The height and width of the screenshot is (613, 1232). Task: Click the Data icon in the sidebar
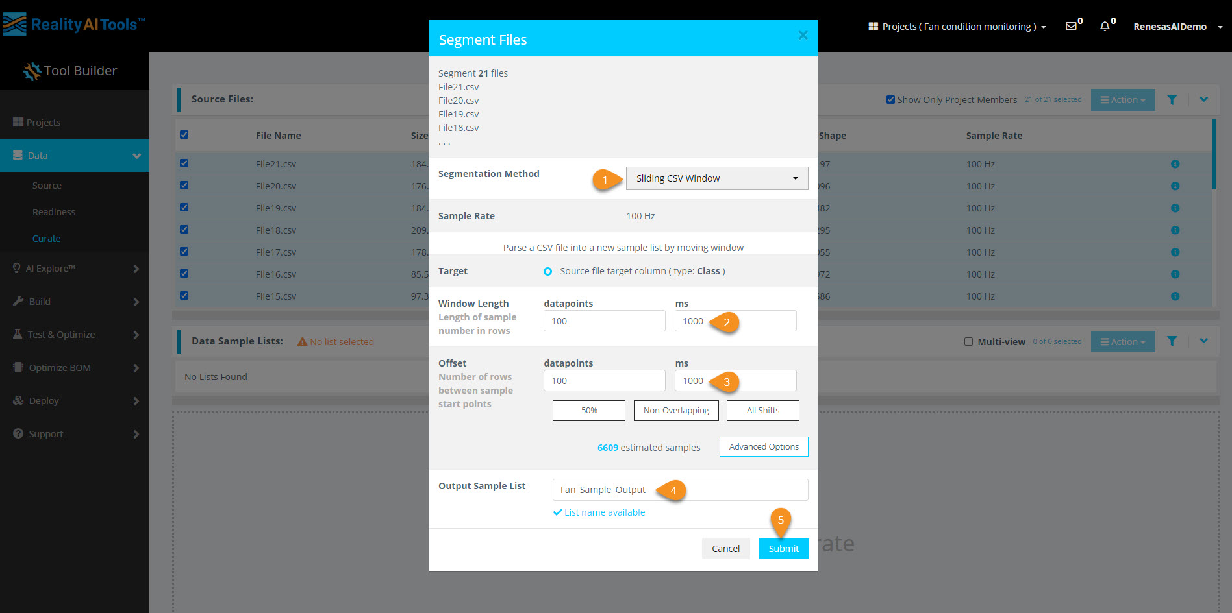coord(17,155)
